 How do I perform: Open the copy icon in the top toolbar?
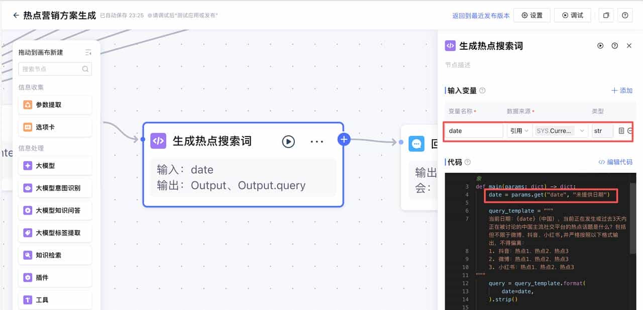pyautogui.click(x=605, y=15)
